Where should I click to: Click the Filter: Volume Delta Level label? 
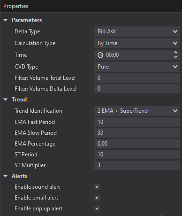click(x=45, y=89)
